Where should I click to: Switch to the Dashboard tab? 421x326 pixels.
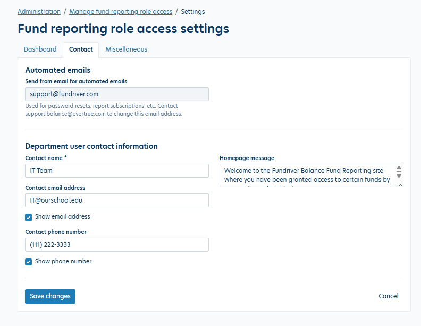tap(40, 49)
